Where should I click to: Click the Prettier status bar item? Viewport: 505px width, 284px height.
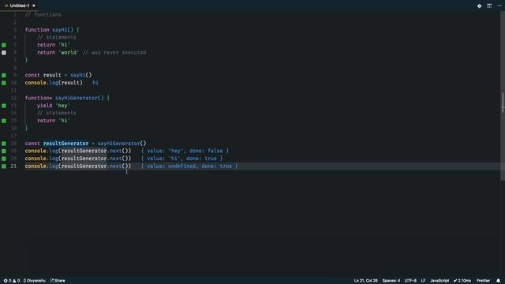coord(483,281)
